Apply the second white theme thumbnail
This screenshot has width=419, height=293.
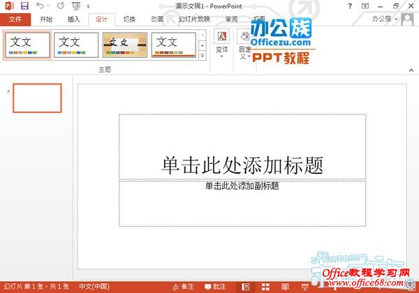(76, 45)
